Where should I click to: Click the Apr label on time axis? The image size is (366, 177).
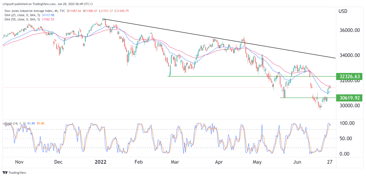(x=218, y=162)
